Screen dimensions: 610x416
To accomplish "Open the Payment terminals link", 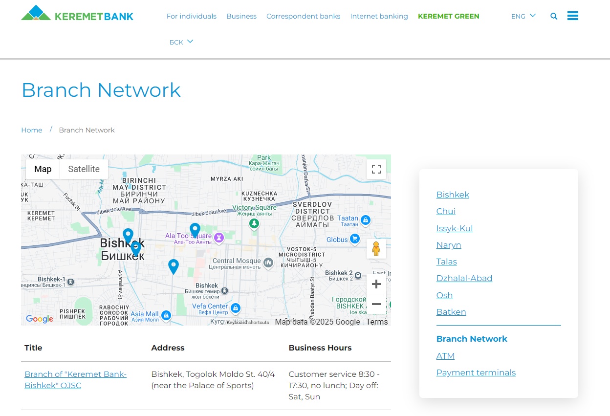I will pos(476,372).
